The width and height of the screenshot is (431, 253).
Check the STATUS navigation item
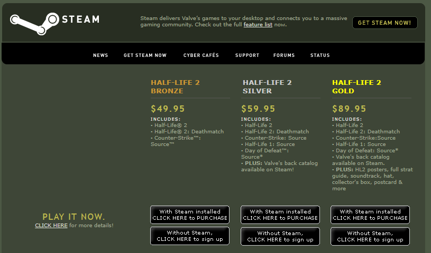coord(320,55)
